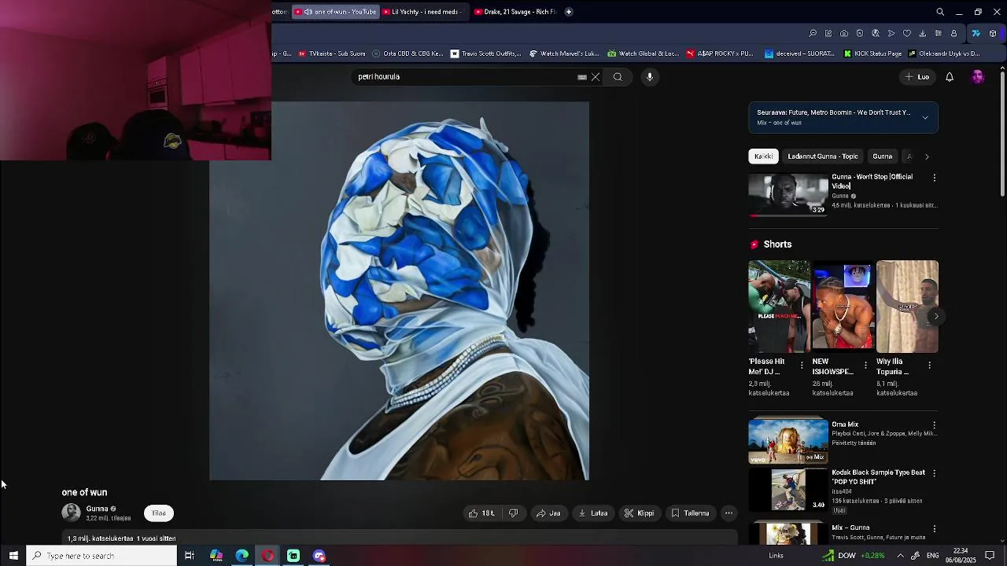Show hidden system tray icons chevron
The width and height of the screenshot is (1007, 566).
[x=900, y=556]
